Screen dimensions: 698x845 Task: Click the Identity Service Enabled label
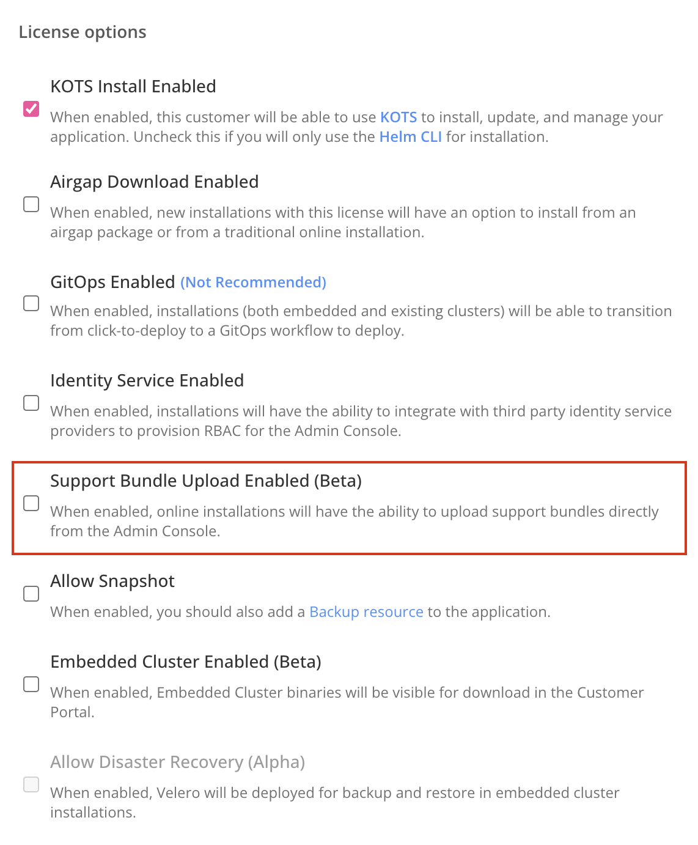pos(147,380)
